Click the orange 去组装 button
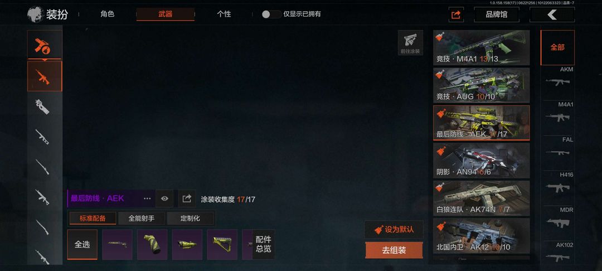 click(x=394, y=250)
